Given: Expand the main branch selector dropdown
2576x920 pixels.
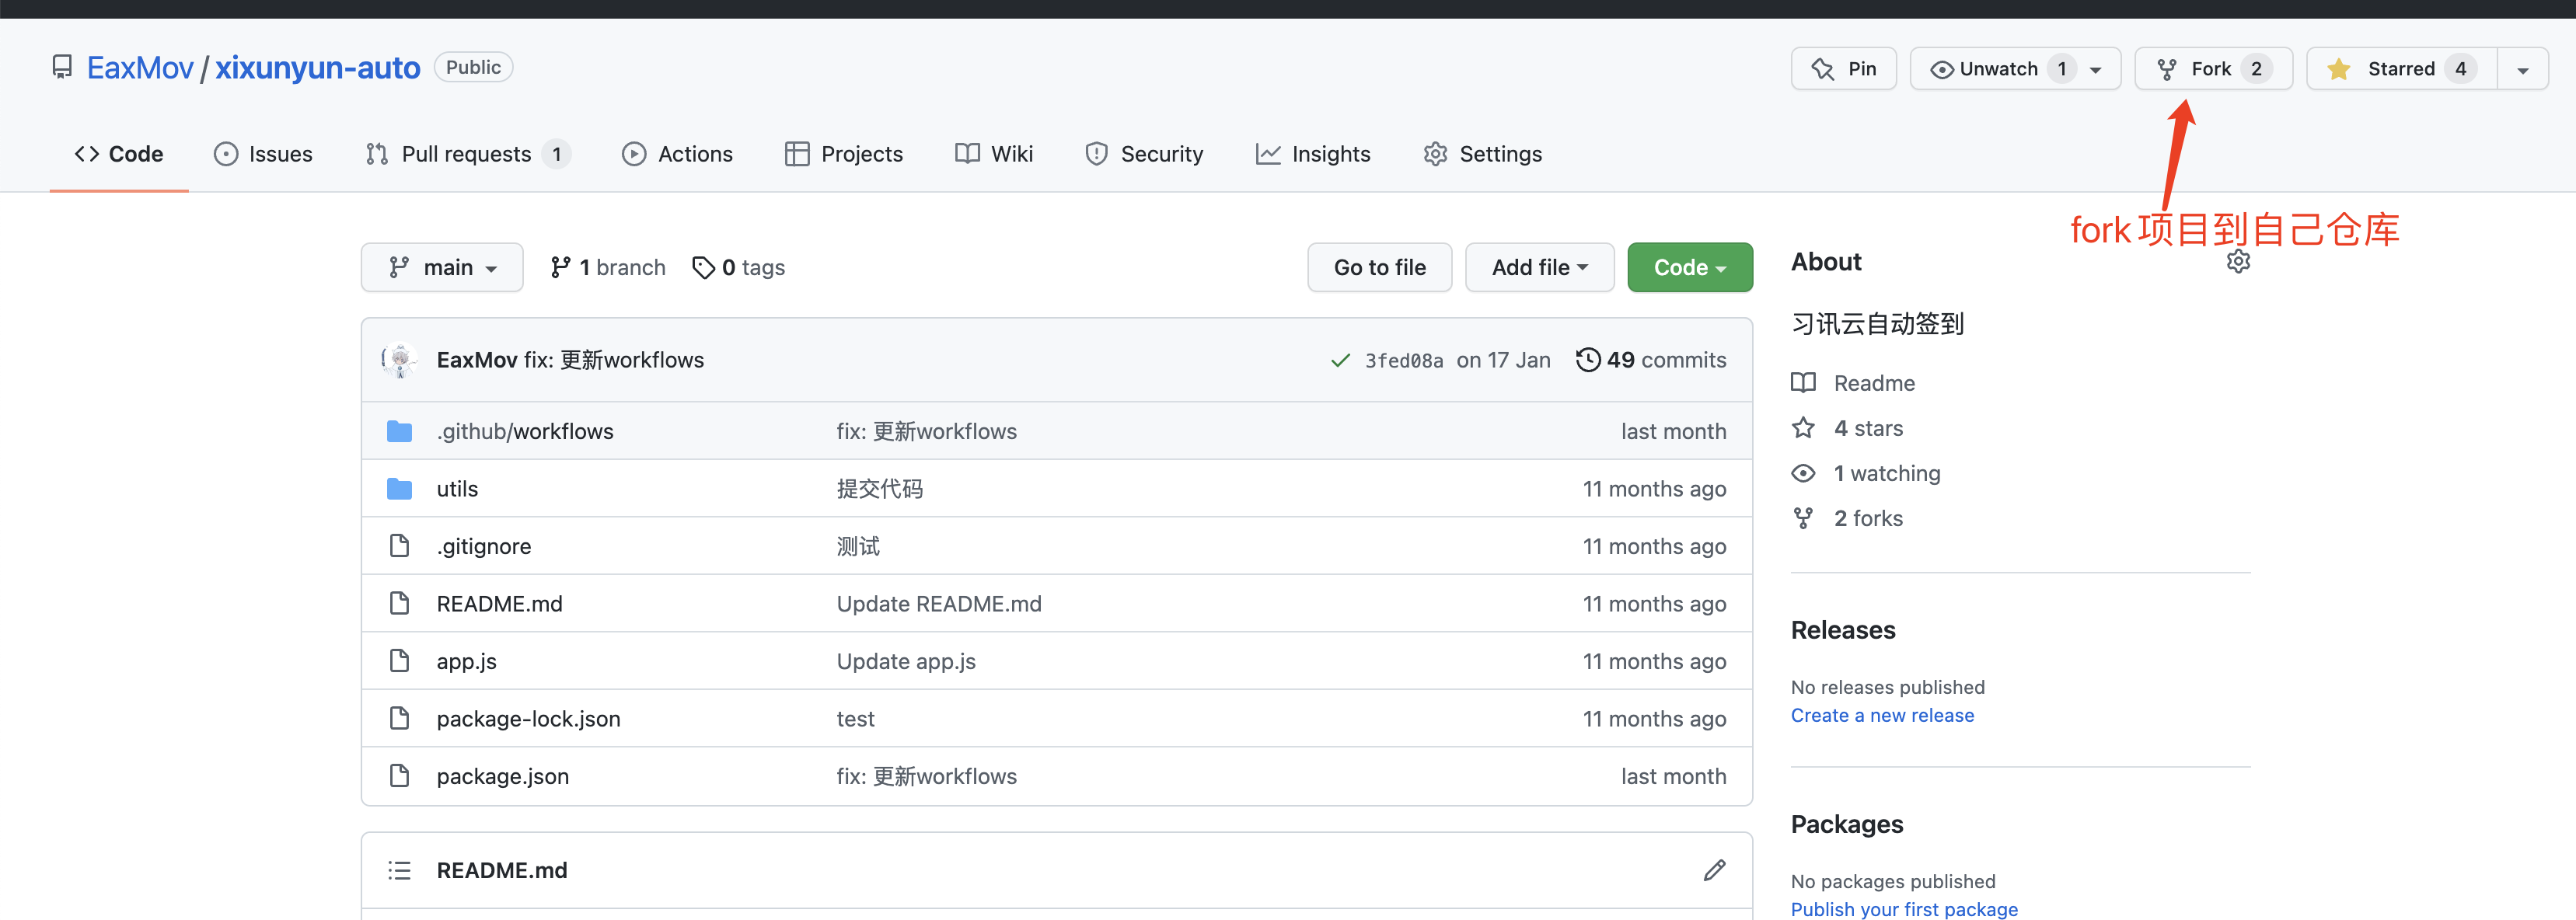Looking at the screenshot, I should tap(442, 267).
